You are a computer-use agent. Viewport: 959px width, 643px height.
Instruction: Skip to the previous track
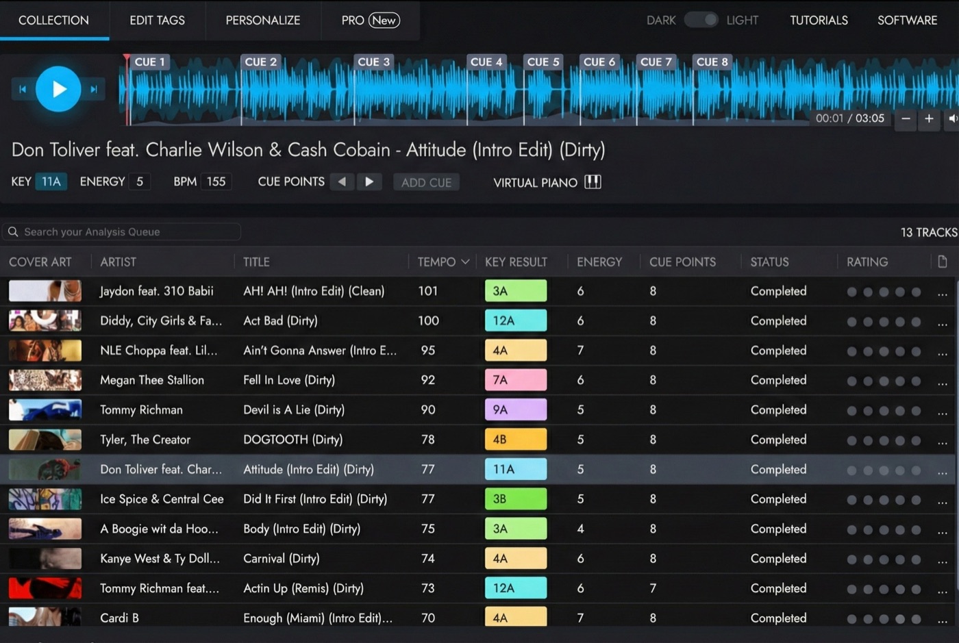tap(23, 89)
